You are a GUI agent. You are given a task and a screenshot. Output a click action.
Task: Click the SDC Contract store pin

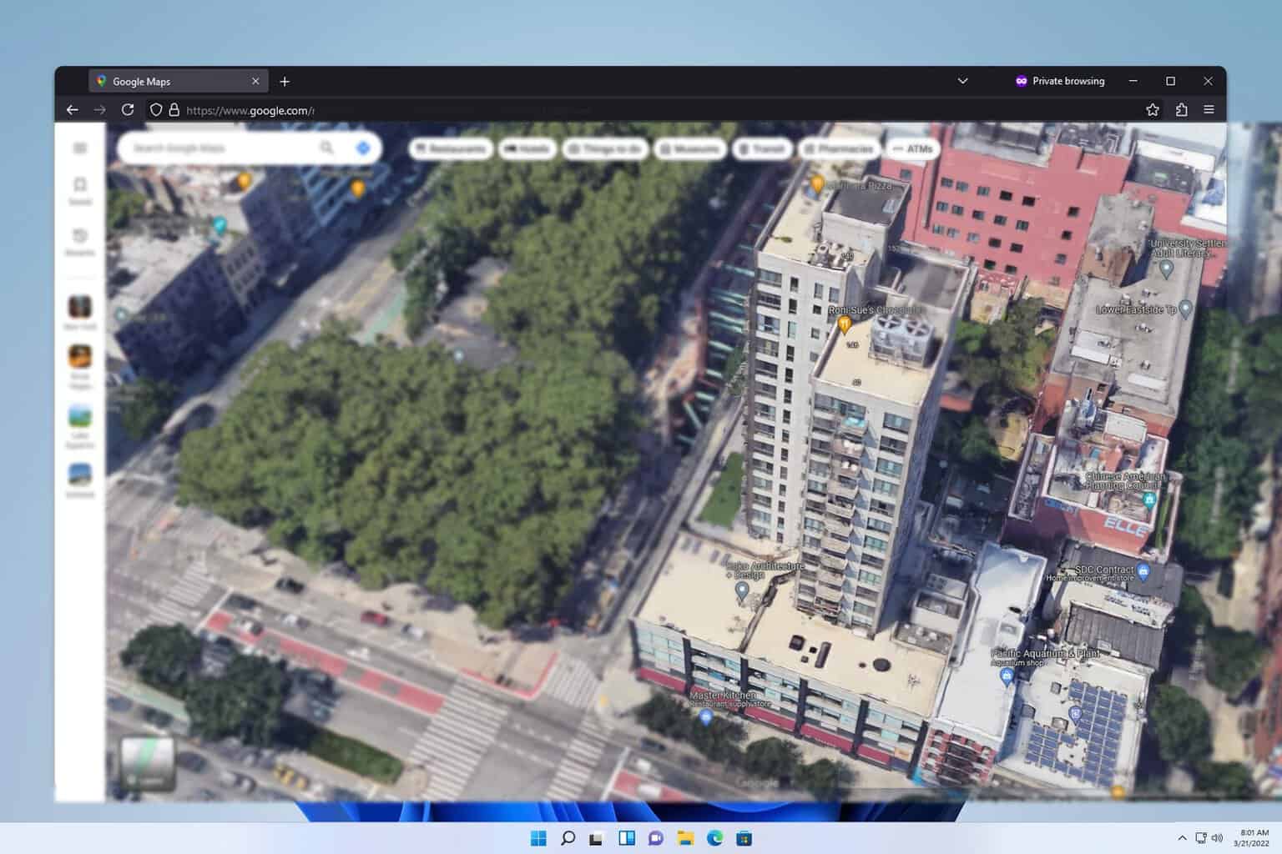point(1143,572)
